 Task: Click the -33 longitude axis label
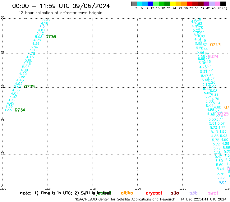(x=183, y=189)
